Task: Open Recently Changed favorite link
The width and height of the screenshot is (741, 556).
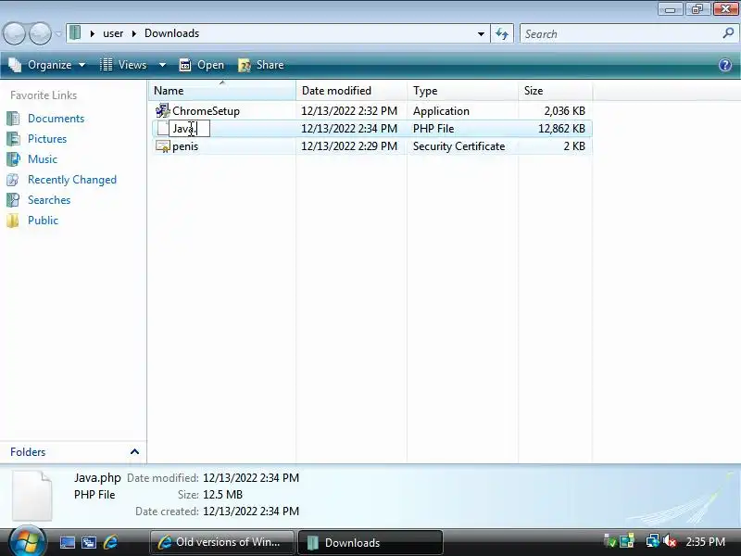Action: (72, 180)
